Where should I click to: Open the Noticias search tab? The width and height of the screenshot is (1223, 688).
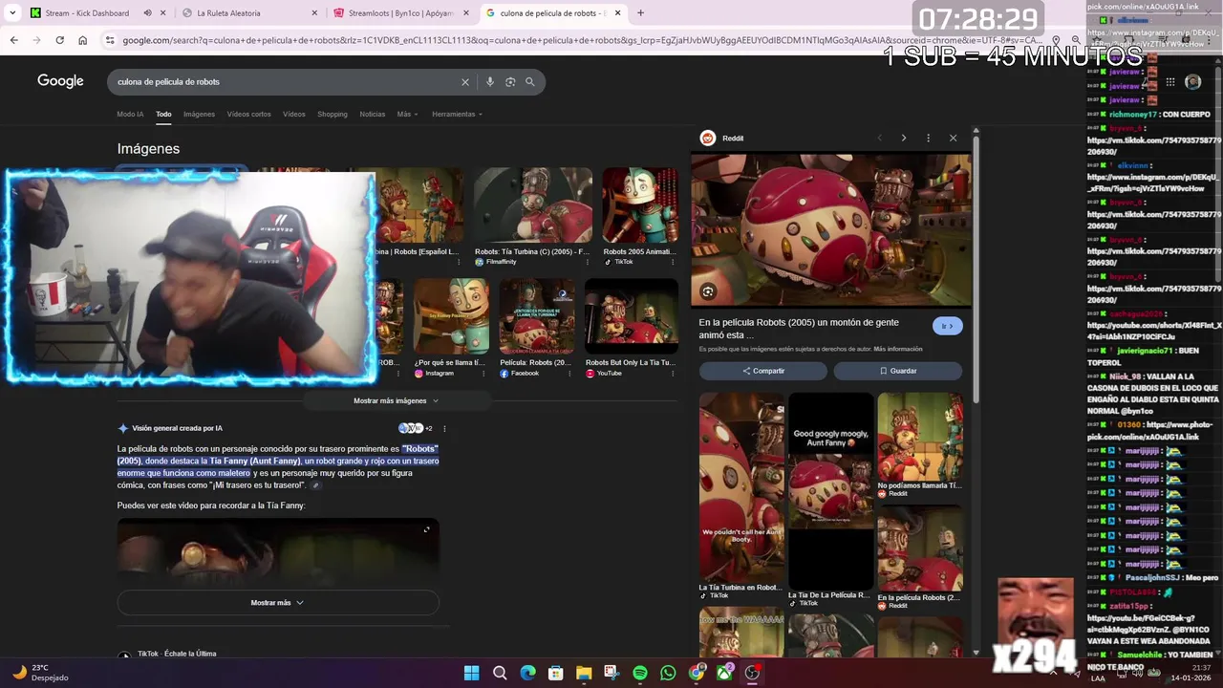click(x=373, y=114)
